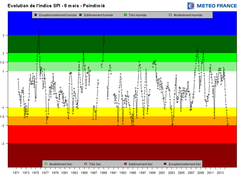Select the light green Modérément Humide legend square
The width and height of the screenshot is (242, 178).
(x=170, y=15)
